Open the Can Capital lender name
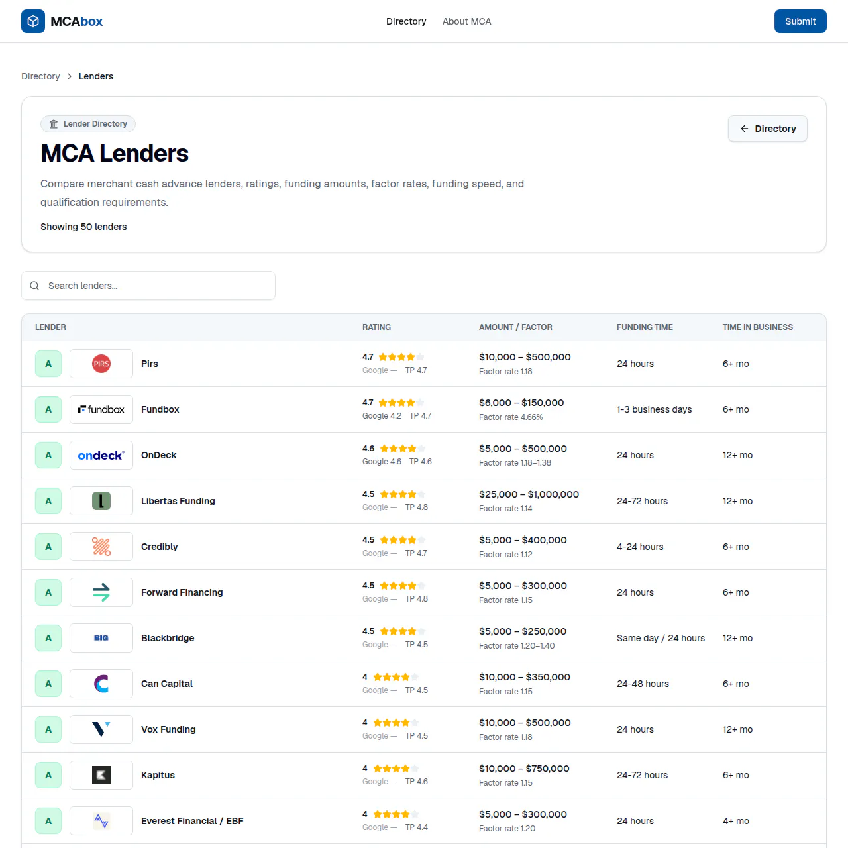The width and height of the screenshot is (848, 848). (167, 684)
